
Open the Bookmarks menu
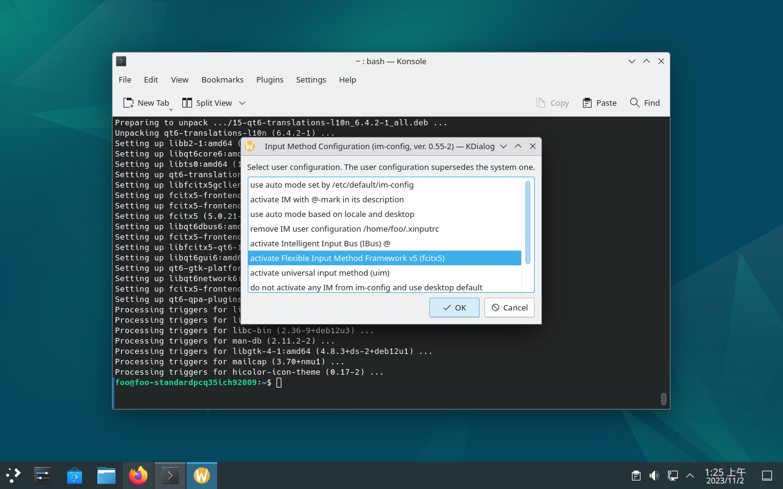(222, 79)
